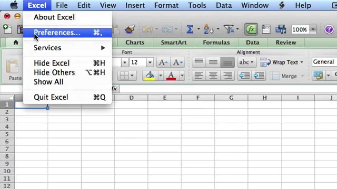The width and height of the screenshot is (337, 189).
Task: Switch to the Home ribbon tab
Action: pyautogui.click(x=16, y=42)
